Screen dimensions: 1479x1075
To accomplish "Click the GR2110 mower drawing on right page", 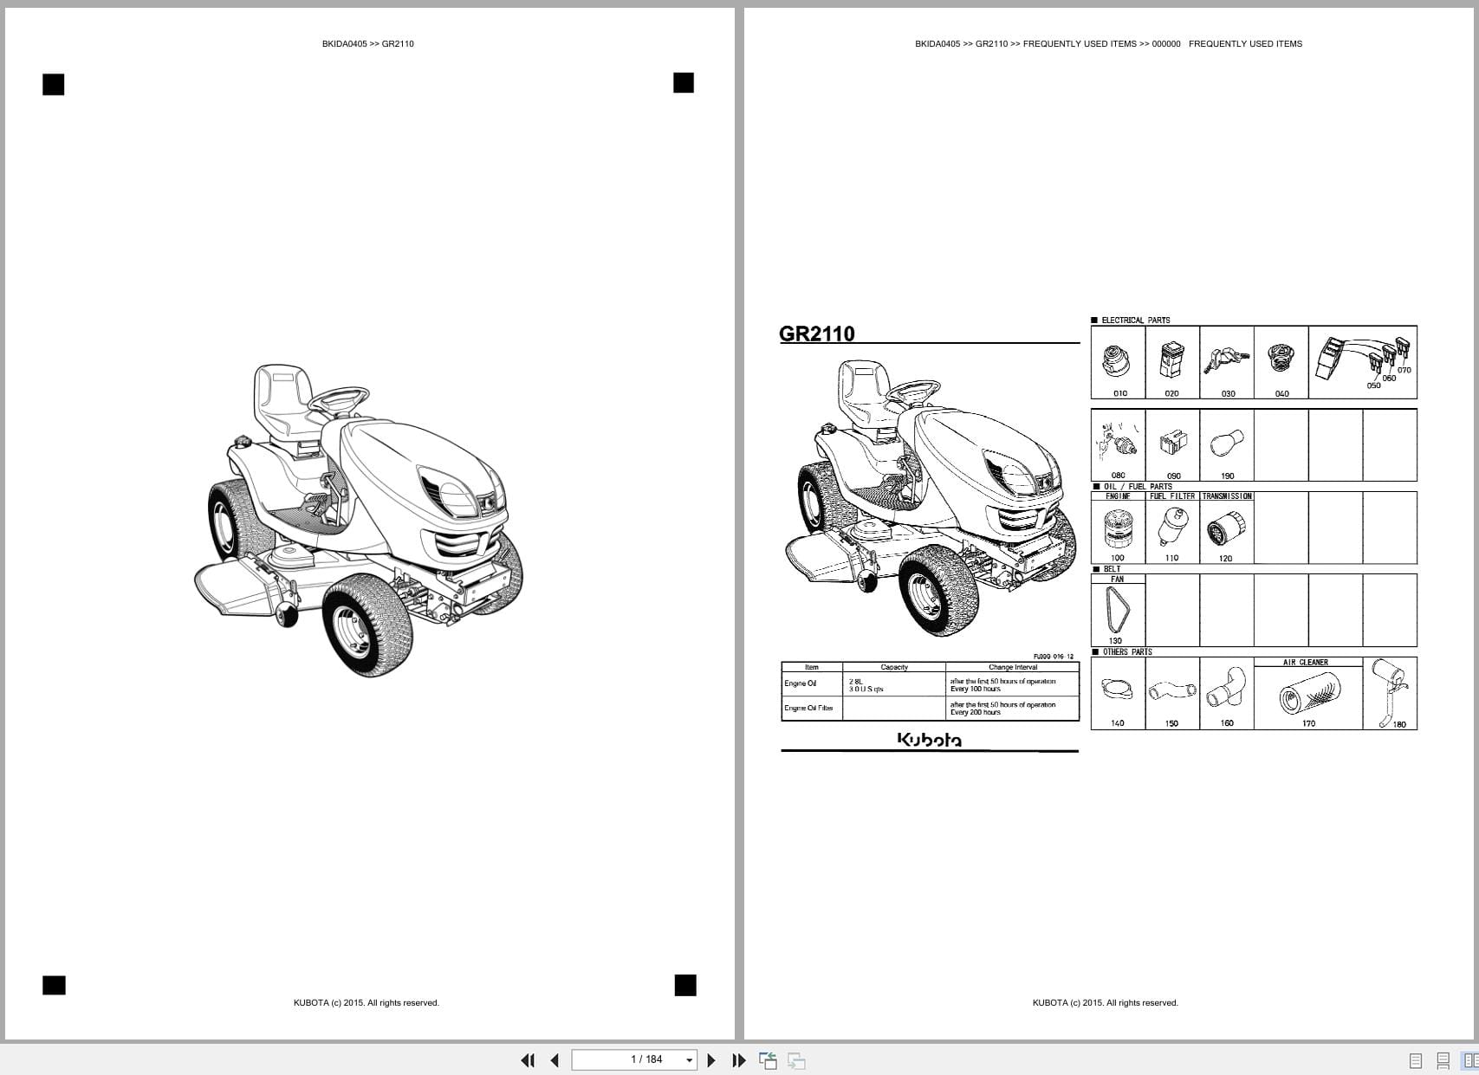I will (x=930, y=499).
